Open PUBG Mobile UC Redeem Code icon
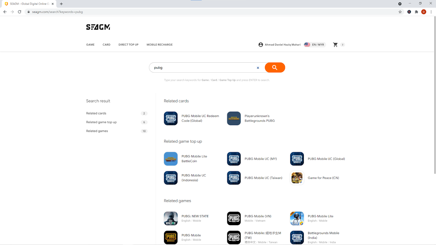Screen dimensions: 436x245 171,118
